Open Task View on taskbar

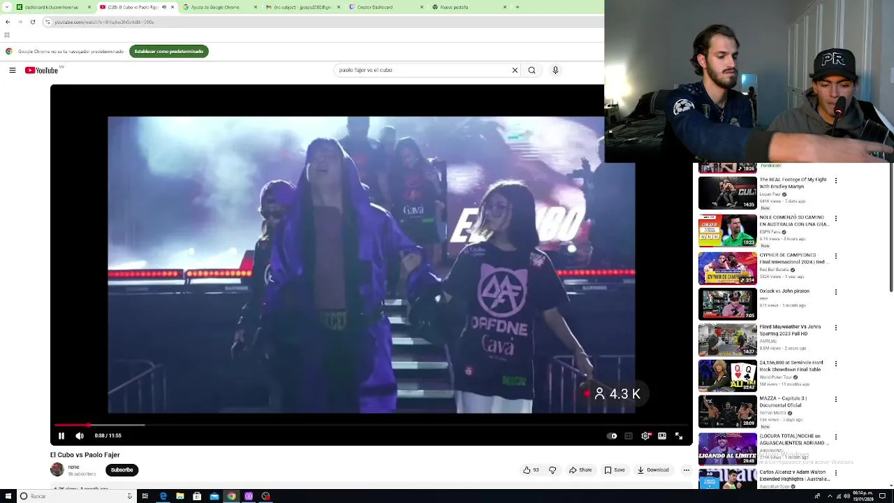coord(145,496)
